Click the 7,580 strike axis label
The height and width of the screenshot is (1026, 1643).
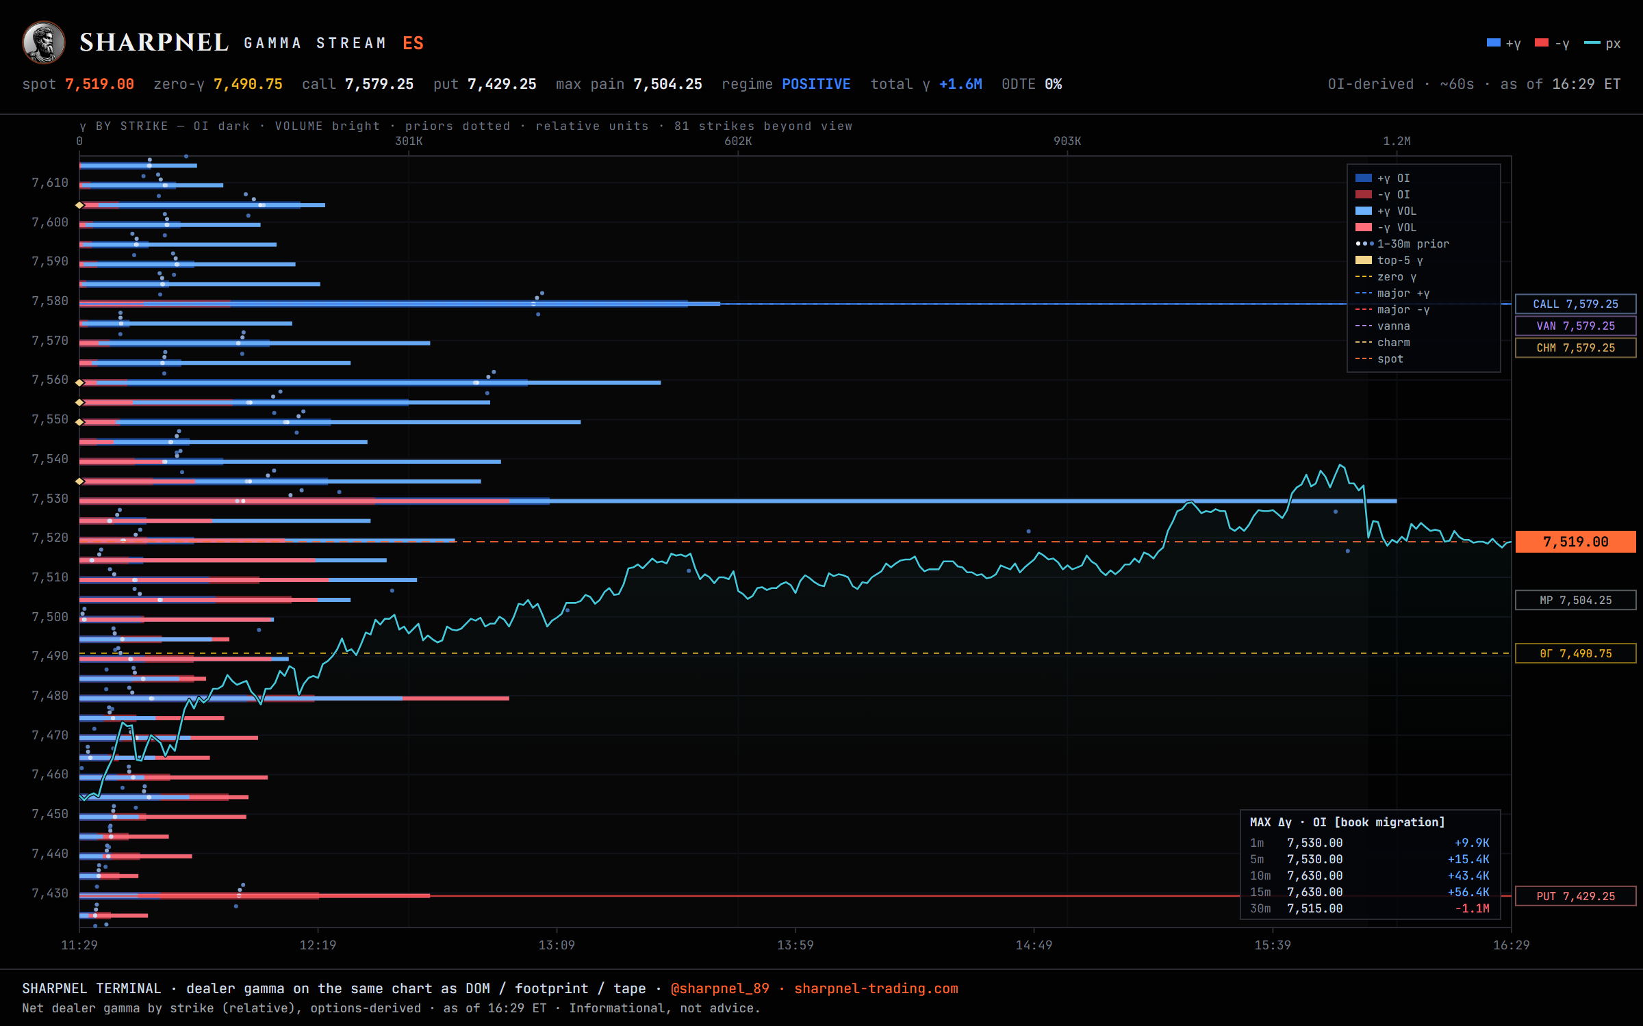pyautogui.click(x=50, y=301)
